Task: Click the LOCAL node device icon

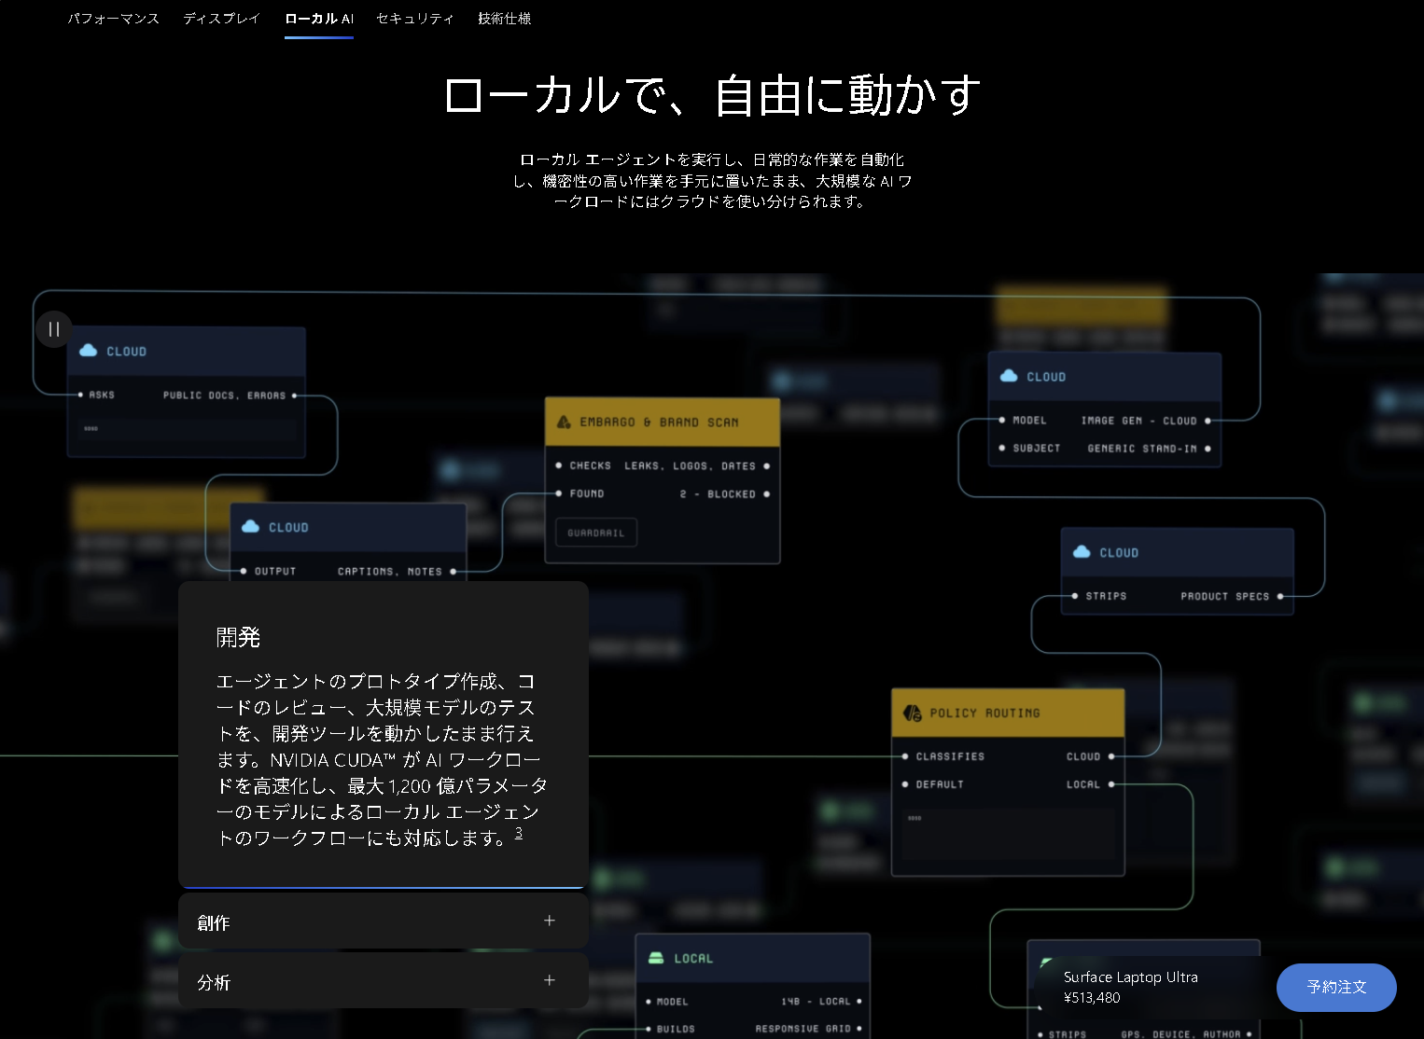Action: click(x=656, y=958)
